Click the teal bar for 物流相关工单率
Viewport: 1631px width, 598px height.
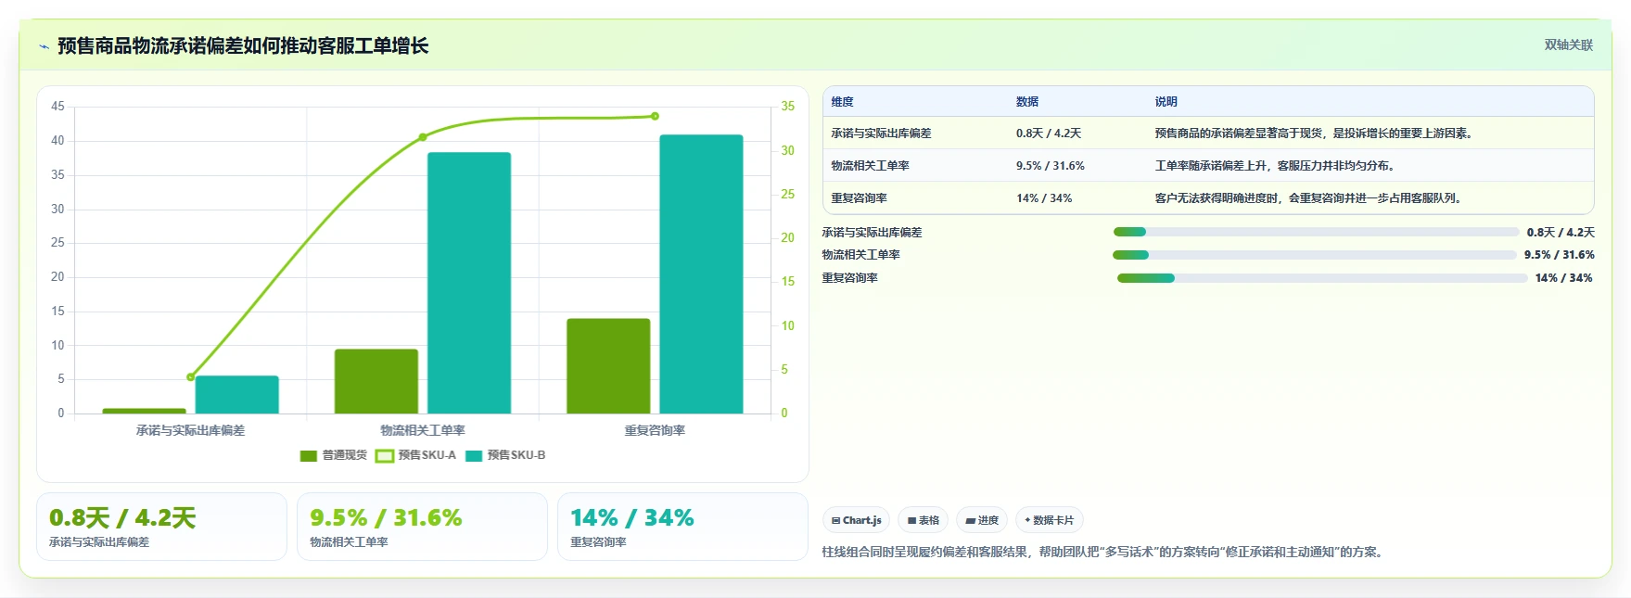(469, 283)
